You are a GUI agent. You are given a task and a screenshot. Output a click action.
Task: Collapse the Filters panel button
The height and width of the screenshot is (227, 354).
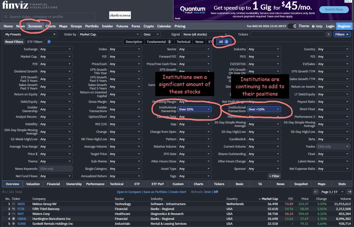[x=342, y=34]
